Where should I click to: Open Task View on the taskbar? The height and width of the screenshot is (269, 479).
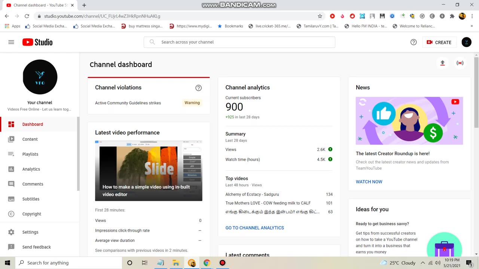pyautogui.click(x=145, y=263)
